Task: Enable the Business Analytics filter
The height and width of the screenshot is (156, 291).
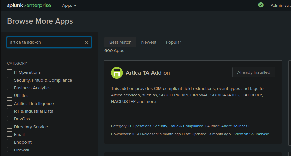Action: [x=10, y=87]
